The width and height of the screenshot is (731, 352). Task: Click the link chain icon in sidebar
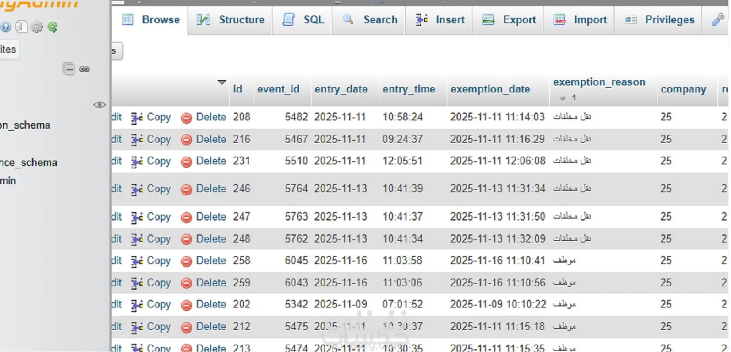[x=85, y=69]
